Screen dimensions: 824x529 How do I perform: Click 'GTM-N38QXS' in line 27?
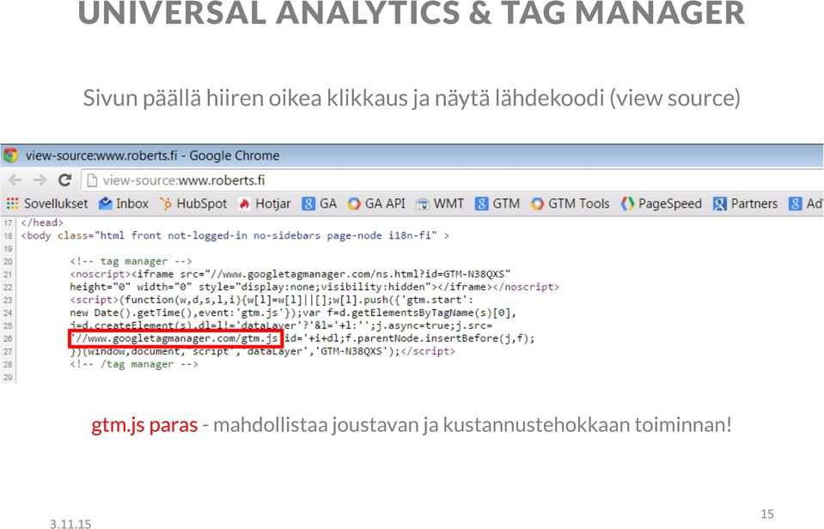(x=352, y=351)
